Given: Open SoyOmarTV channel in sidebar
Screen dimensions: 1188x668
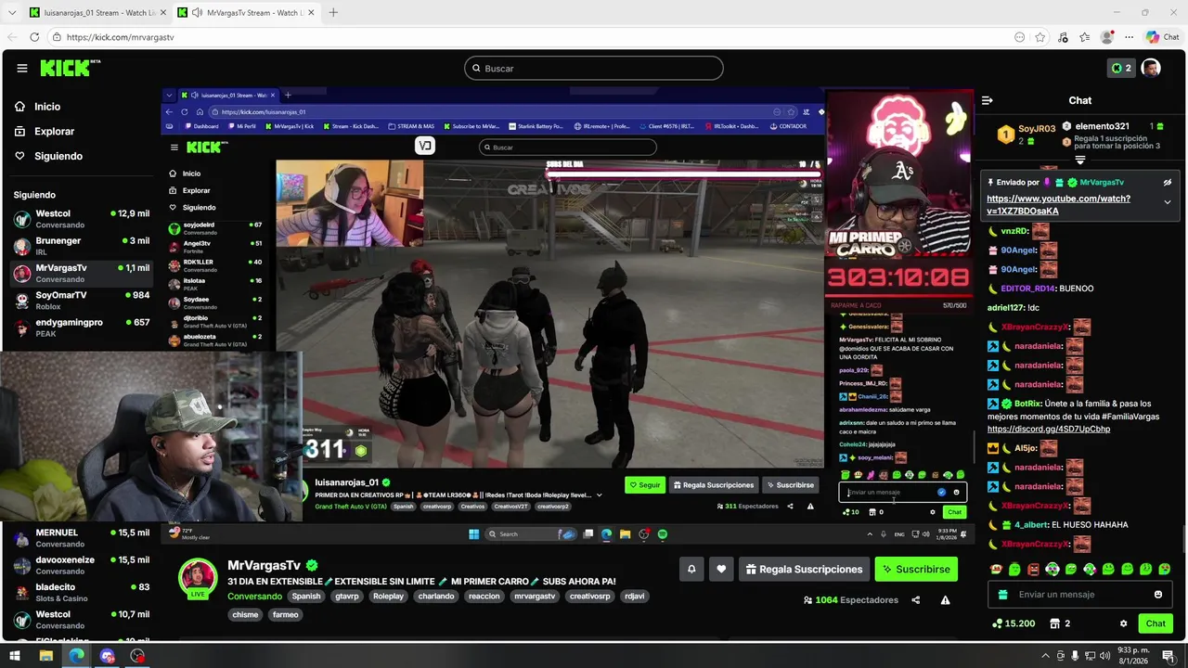Looking at the screenshot, I should click(82, 301).
